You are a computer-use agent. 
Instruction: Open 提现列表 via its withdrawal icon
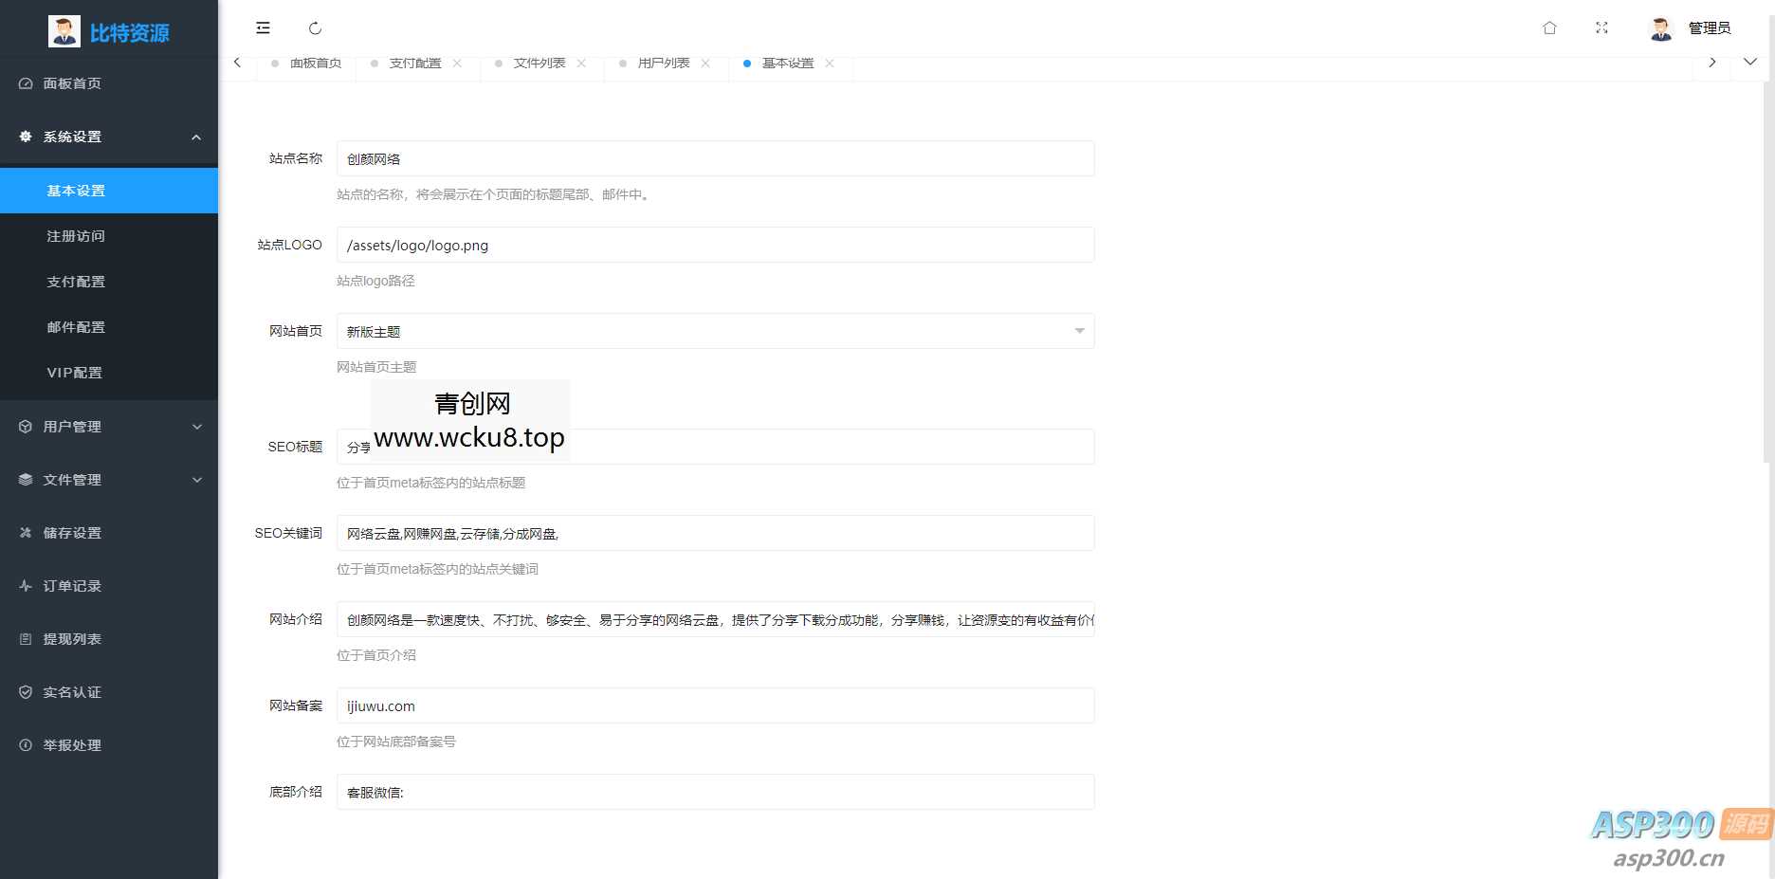pos(26,638)
